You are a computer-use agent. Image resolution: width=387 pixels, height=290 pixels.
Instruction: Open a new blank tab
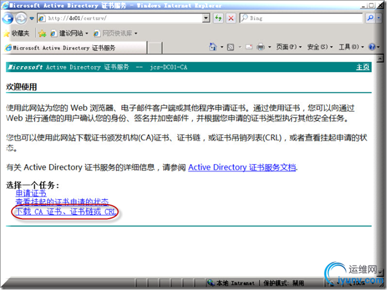coord(155,48)
